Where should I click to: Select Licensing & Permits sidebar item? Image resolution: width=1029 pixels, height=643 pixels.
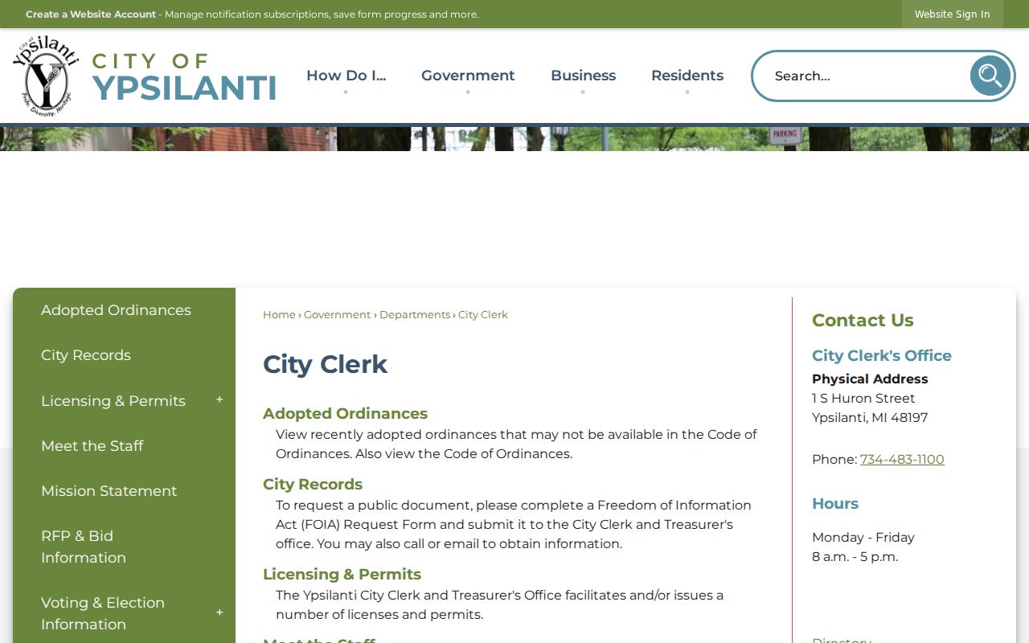113,401
